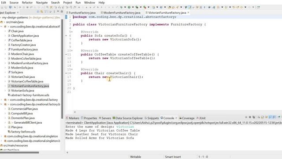Toggle Mark Occurrences in the toolbar
The height and width of the screenshot is (159, 282).
click(x=189, y=7)
